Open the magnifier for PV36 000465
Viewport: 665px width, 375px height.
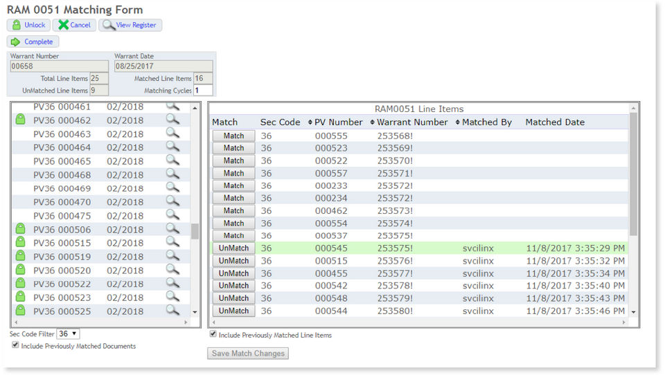[172, 161]
